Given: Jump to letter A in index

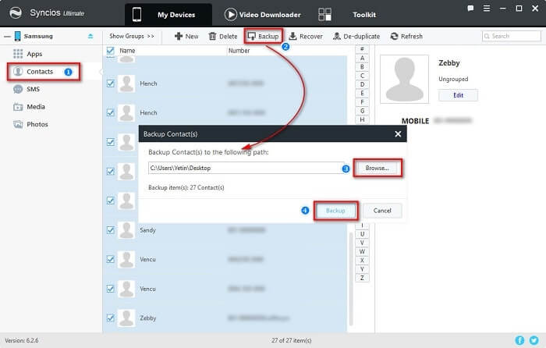Looking at the screenshot, I should point(362,58).
